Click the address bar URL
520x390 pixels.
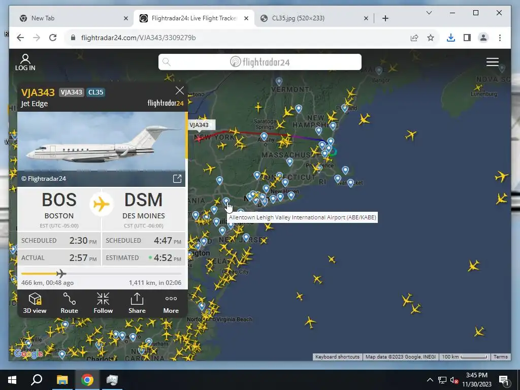138,38
